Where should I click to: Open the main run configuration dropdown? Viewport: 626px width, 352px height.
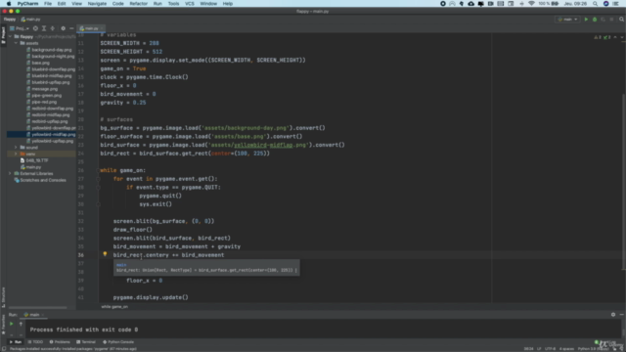[x=567, y=20]
